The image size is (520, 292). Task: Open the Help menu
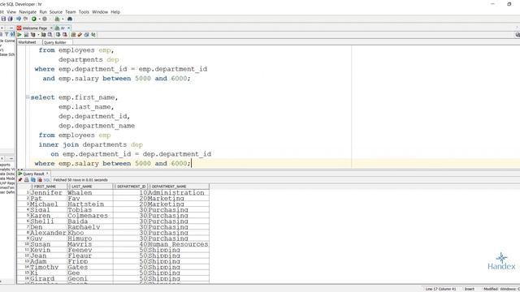pos(115,12)
